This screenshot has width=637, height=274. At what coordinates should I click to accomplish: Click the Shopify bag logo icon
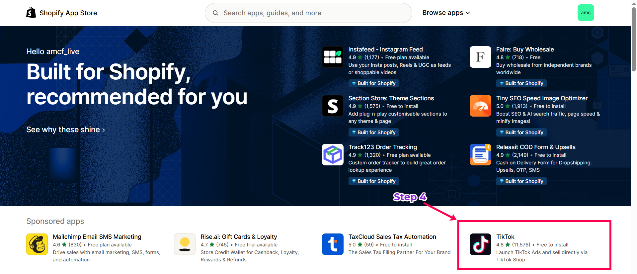point(31,13)
